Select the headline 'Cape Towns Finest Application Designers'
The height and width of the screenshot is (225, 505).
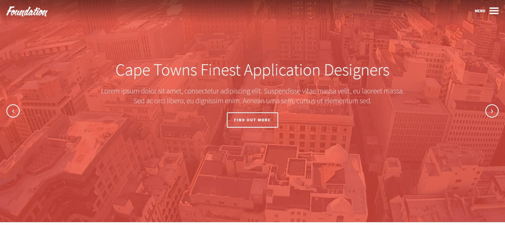pyautogui.click(x=252, y=70)
